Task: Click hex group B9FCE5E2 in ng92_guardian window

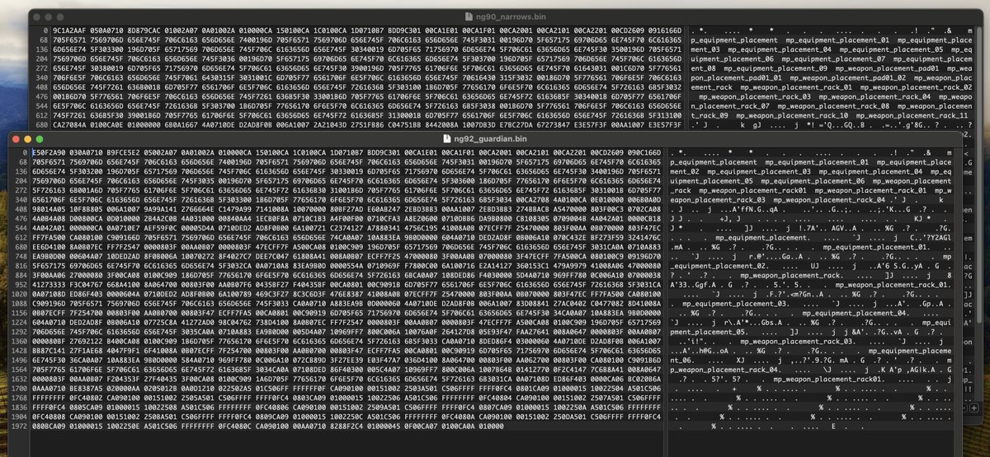Action: pyautogui.click(x=122, y=153)
